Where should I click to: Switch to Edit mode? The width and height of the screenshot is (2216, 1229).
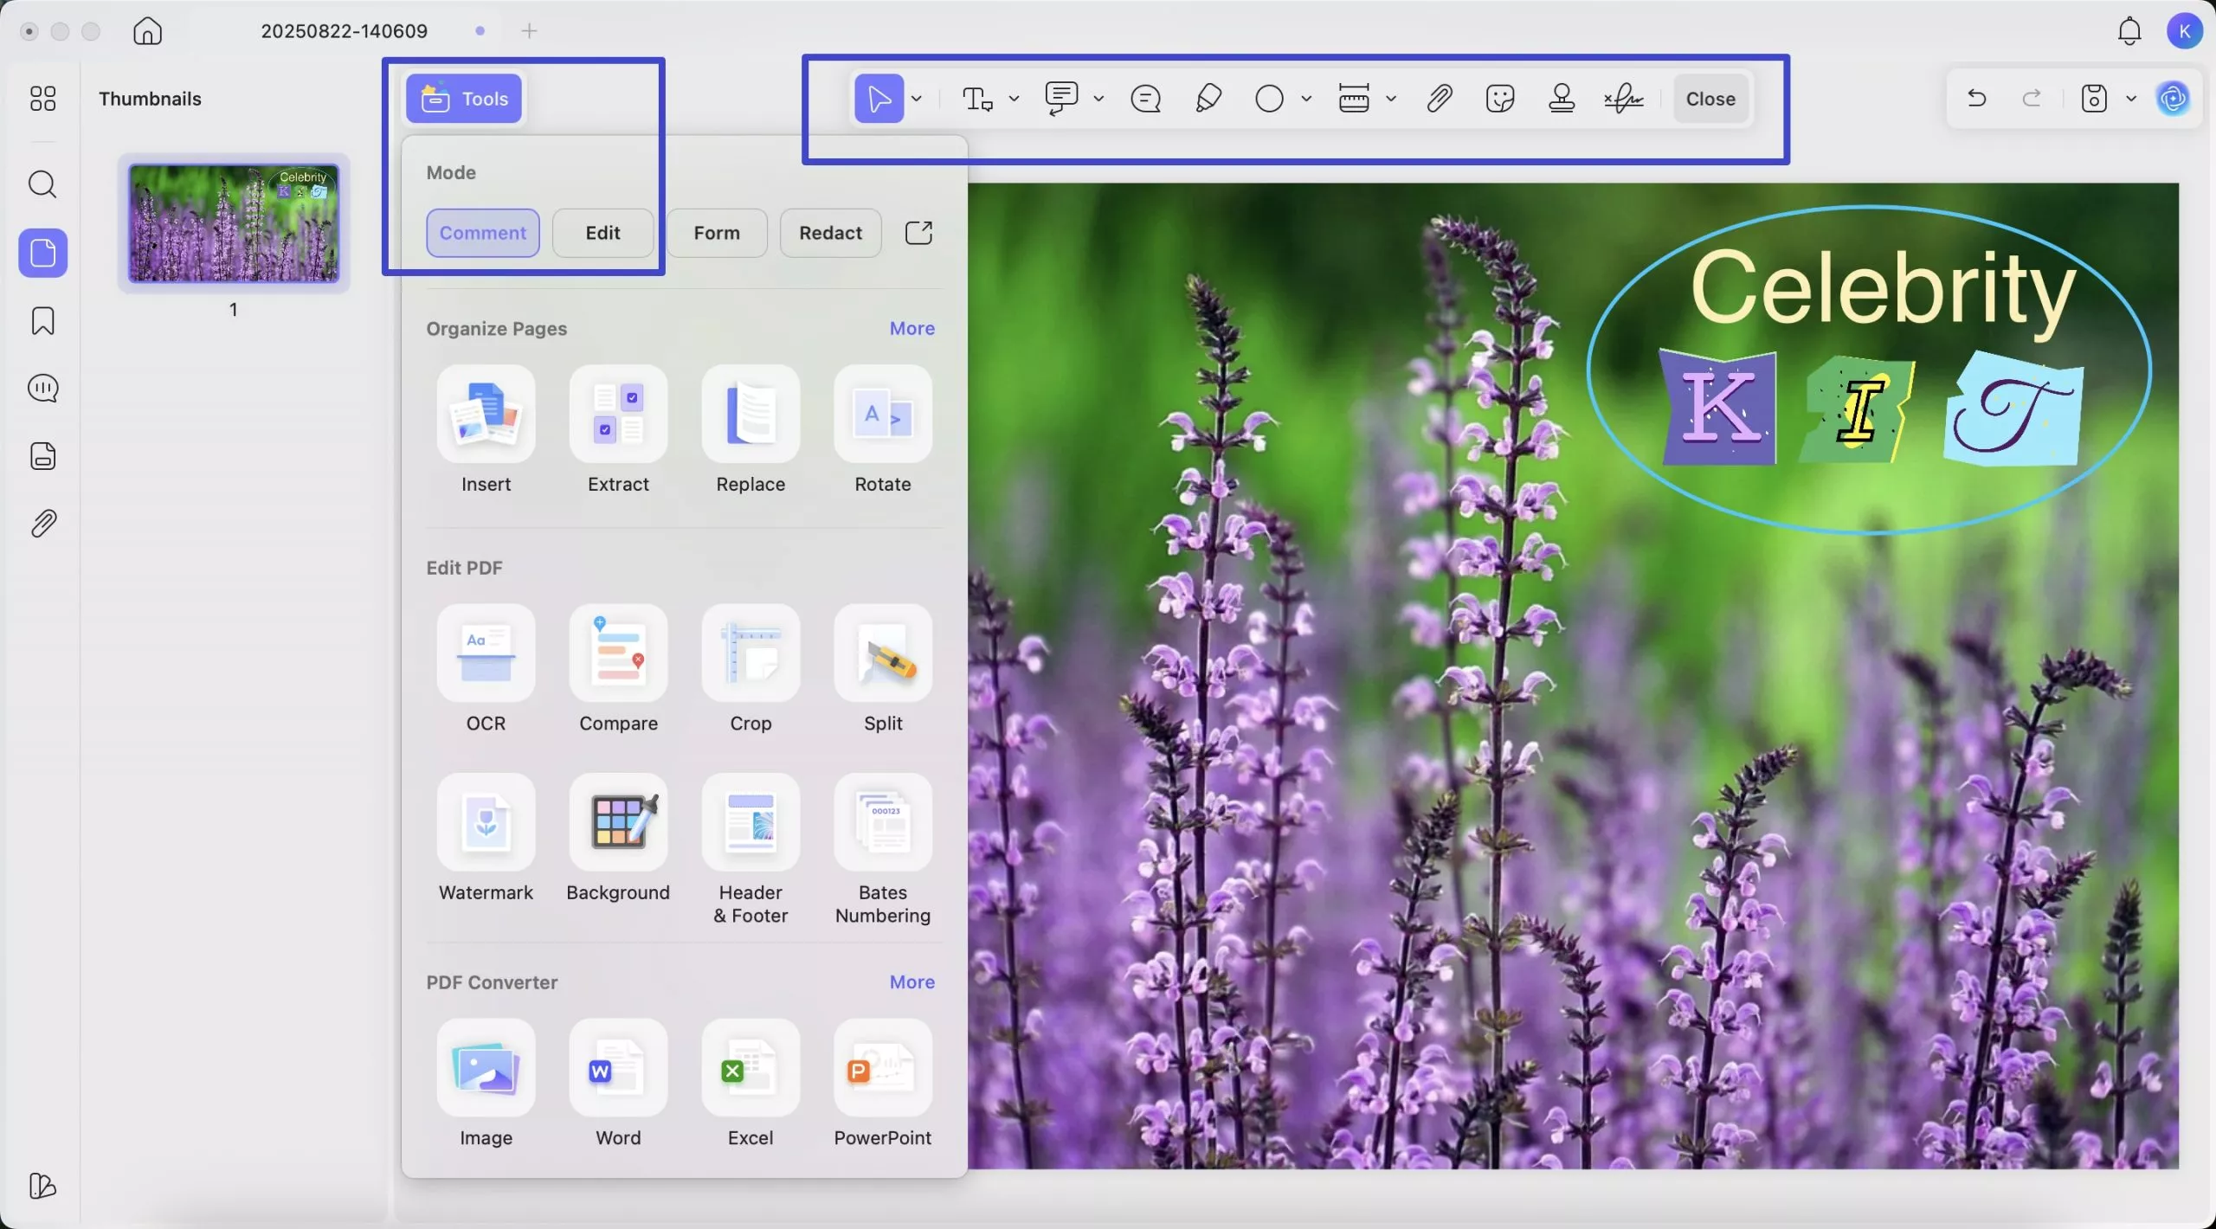602,233
